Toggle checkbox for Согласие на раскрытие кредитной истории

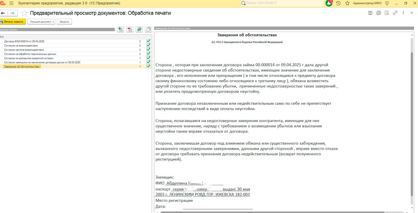148,58
